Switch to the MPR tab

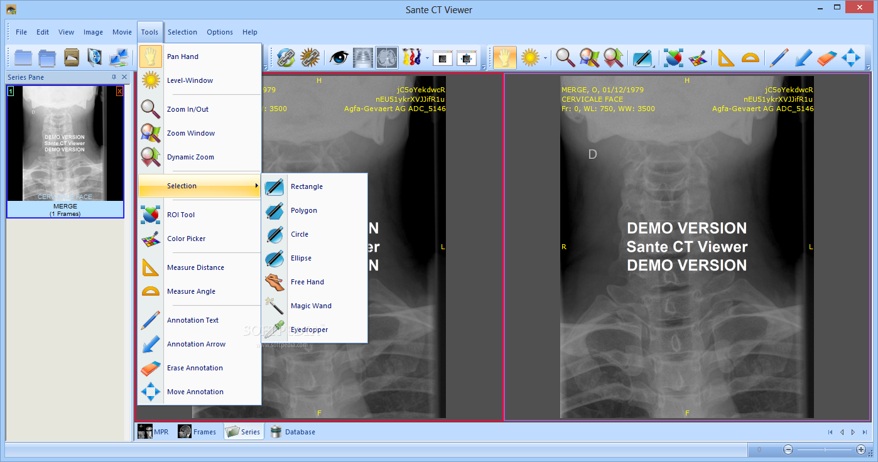(x=154, y=432)
